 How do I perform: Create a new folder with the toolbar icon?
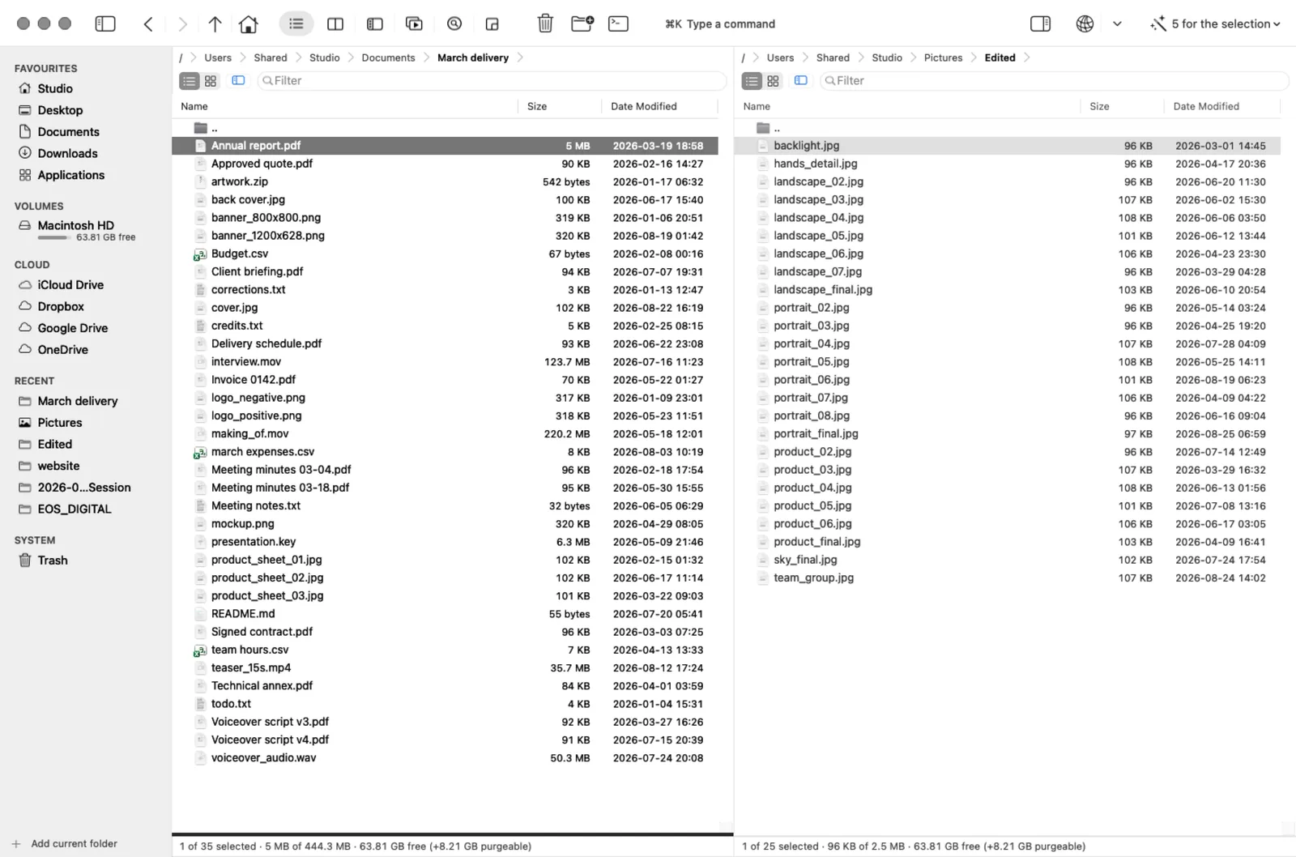582,23
